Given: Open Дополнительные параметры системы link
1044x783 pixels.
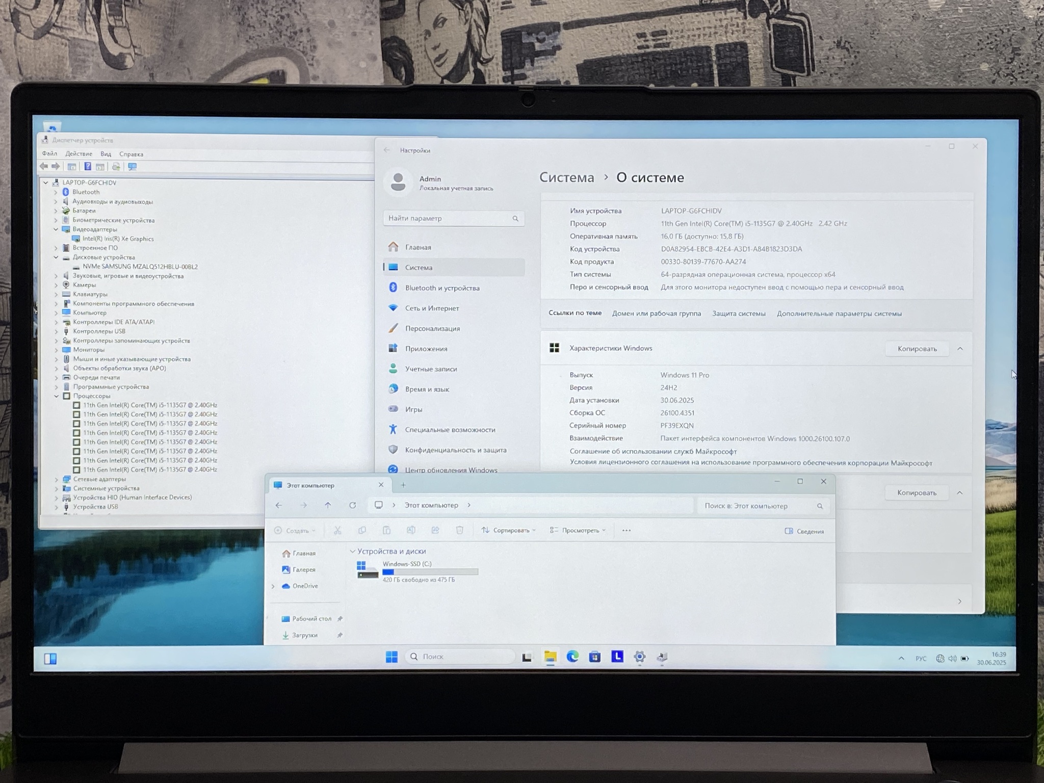Looking at the screenshot, I should coord(839,314).
